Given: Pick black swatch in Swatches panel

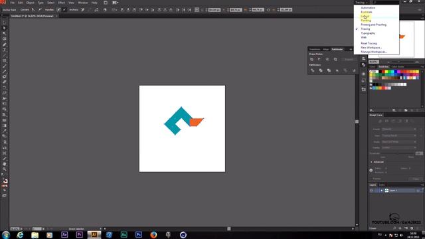Looking at the screenshot, I should tap(381, 72).
